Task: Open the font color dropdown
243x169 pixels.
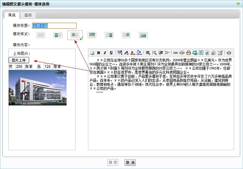Action: tap(133, 53)
